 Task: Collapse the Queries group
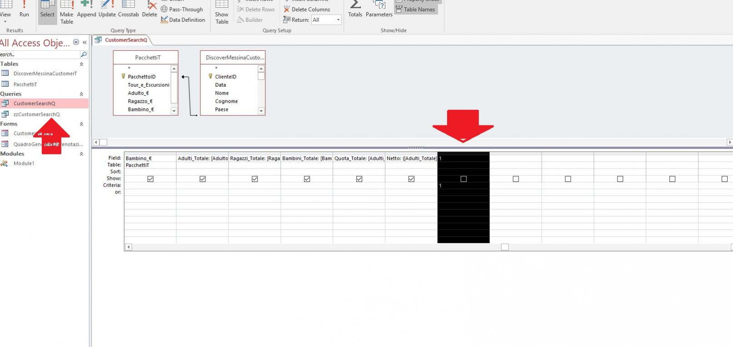tap(81, 94)
